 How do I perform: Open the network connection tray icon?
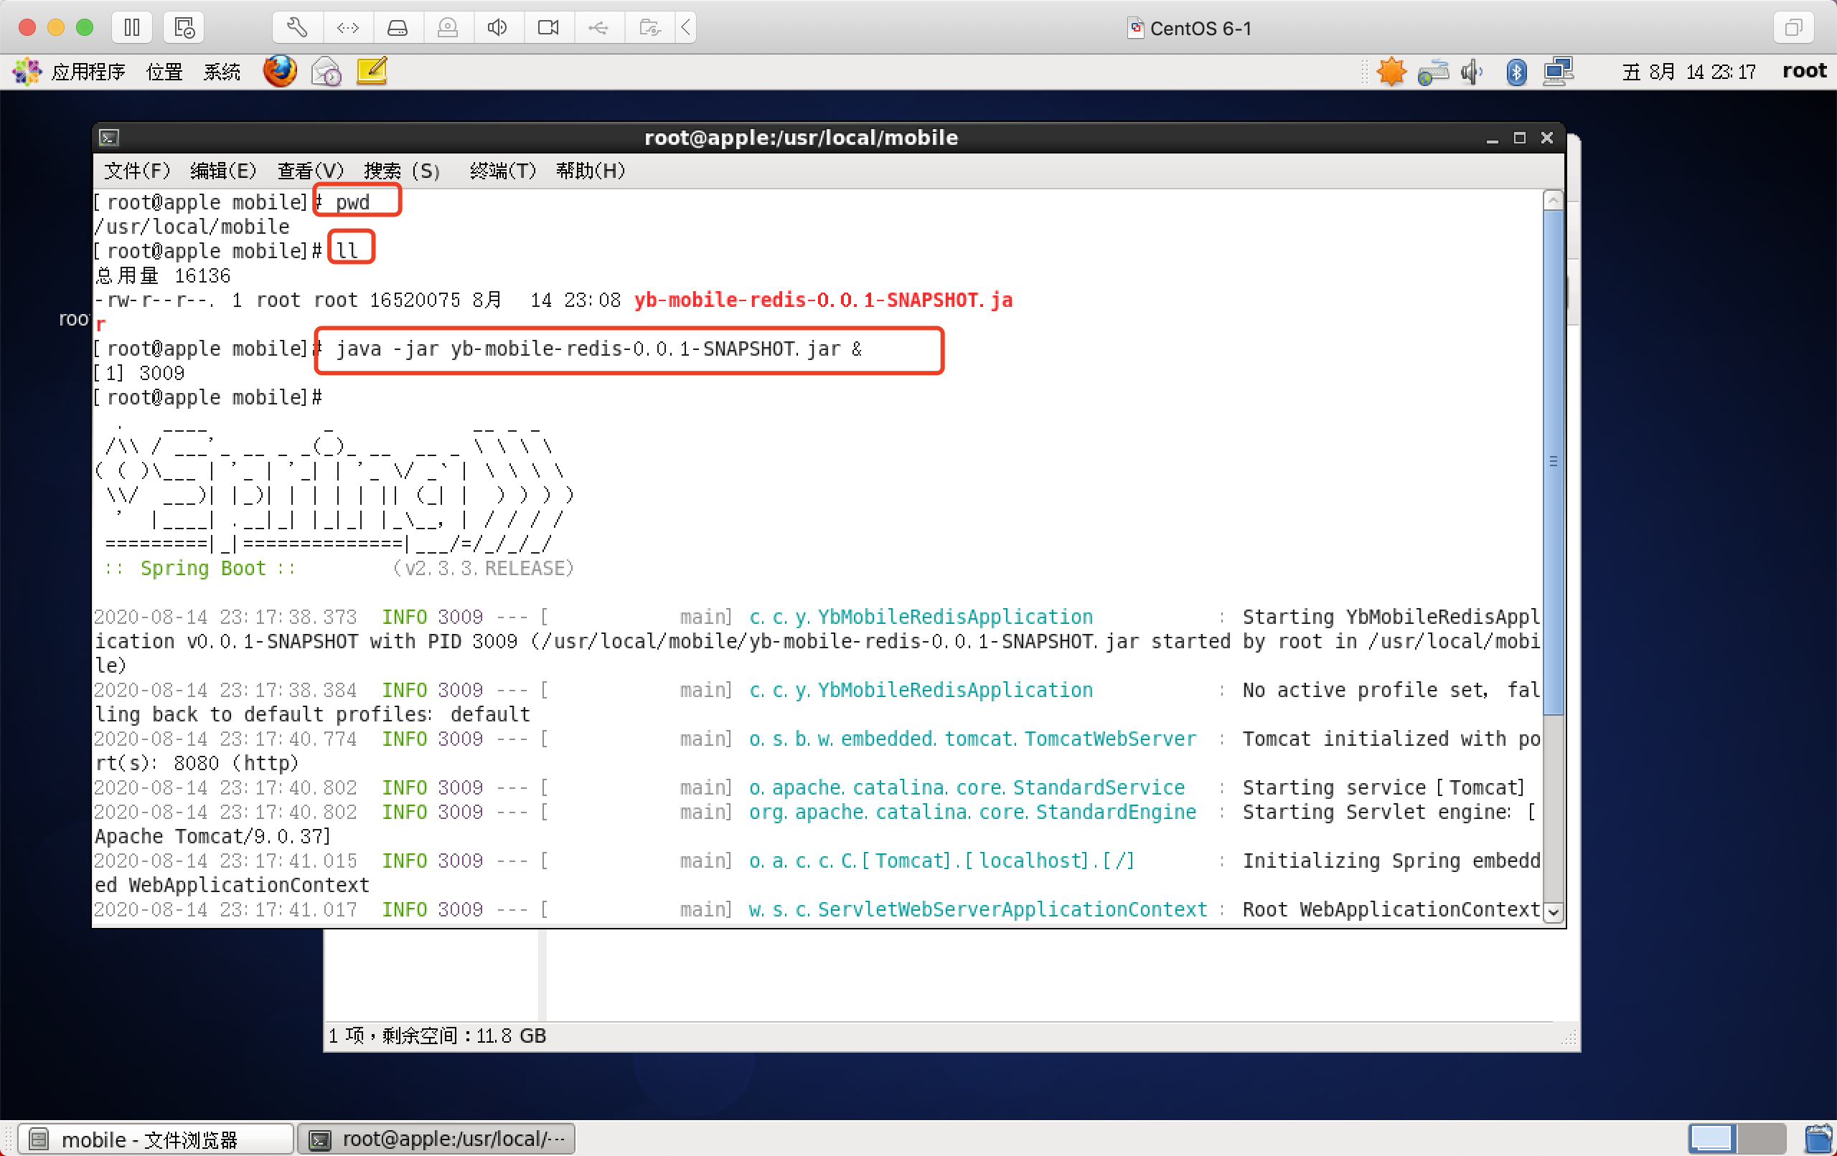[1558, 72]
